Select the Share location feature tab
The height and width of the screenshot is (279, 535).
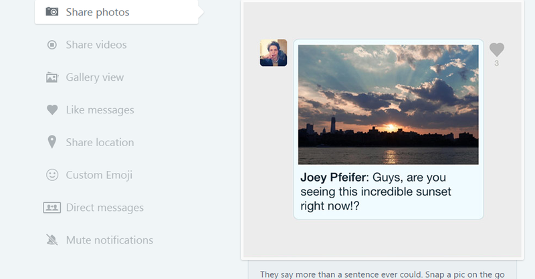point(100,142)
